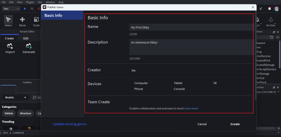Click the Import terrain icon
Image resolution: width=281 pixels, height=137 pixels.
10,46
